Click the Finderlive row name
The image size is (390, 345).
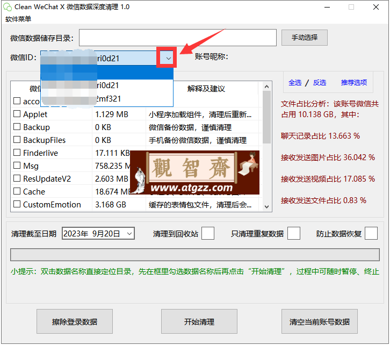40,153
